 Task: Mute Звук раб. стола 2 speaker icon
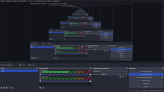[40, 81]
